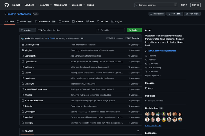Viewport: 205px width, 136px height.
Task: View the 1 Tag link
Action: [56, 30]
